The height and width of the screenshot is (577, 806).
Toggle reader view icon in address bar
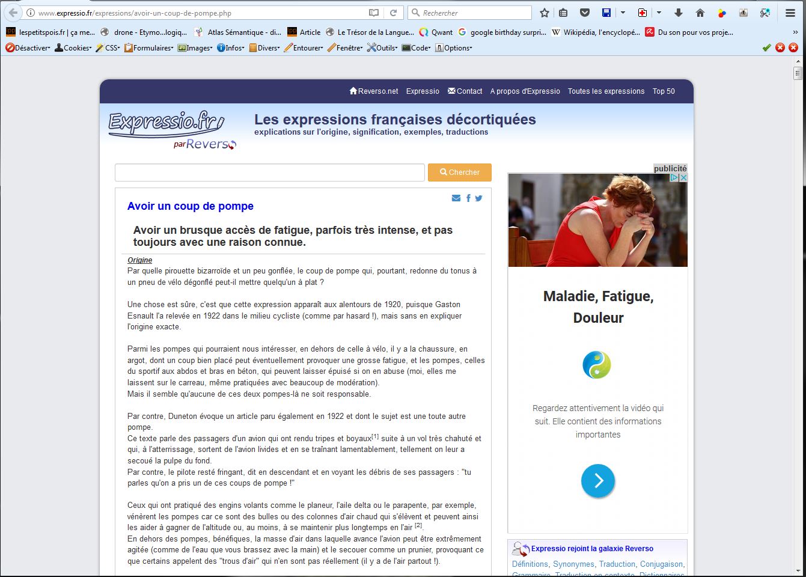(374, 13)
